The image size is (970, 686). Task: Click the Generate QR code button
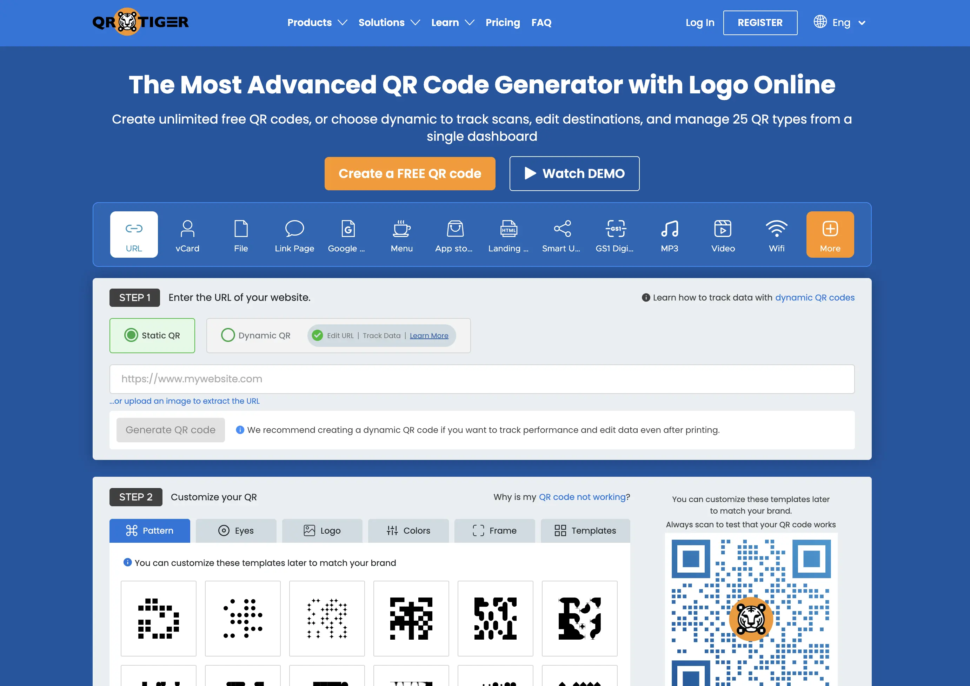[171, 430]
